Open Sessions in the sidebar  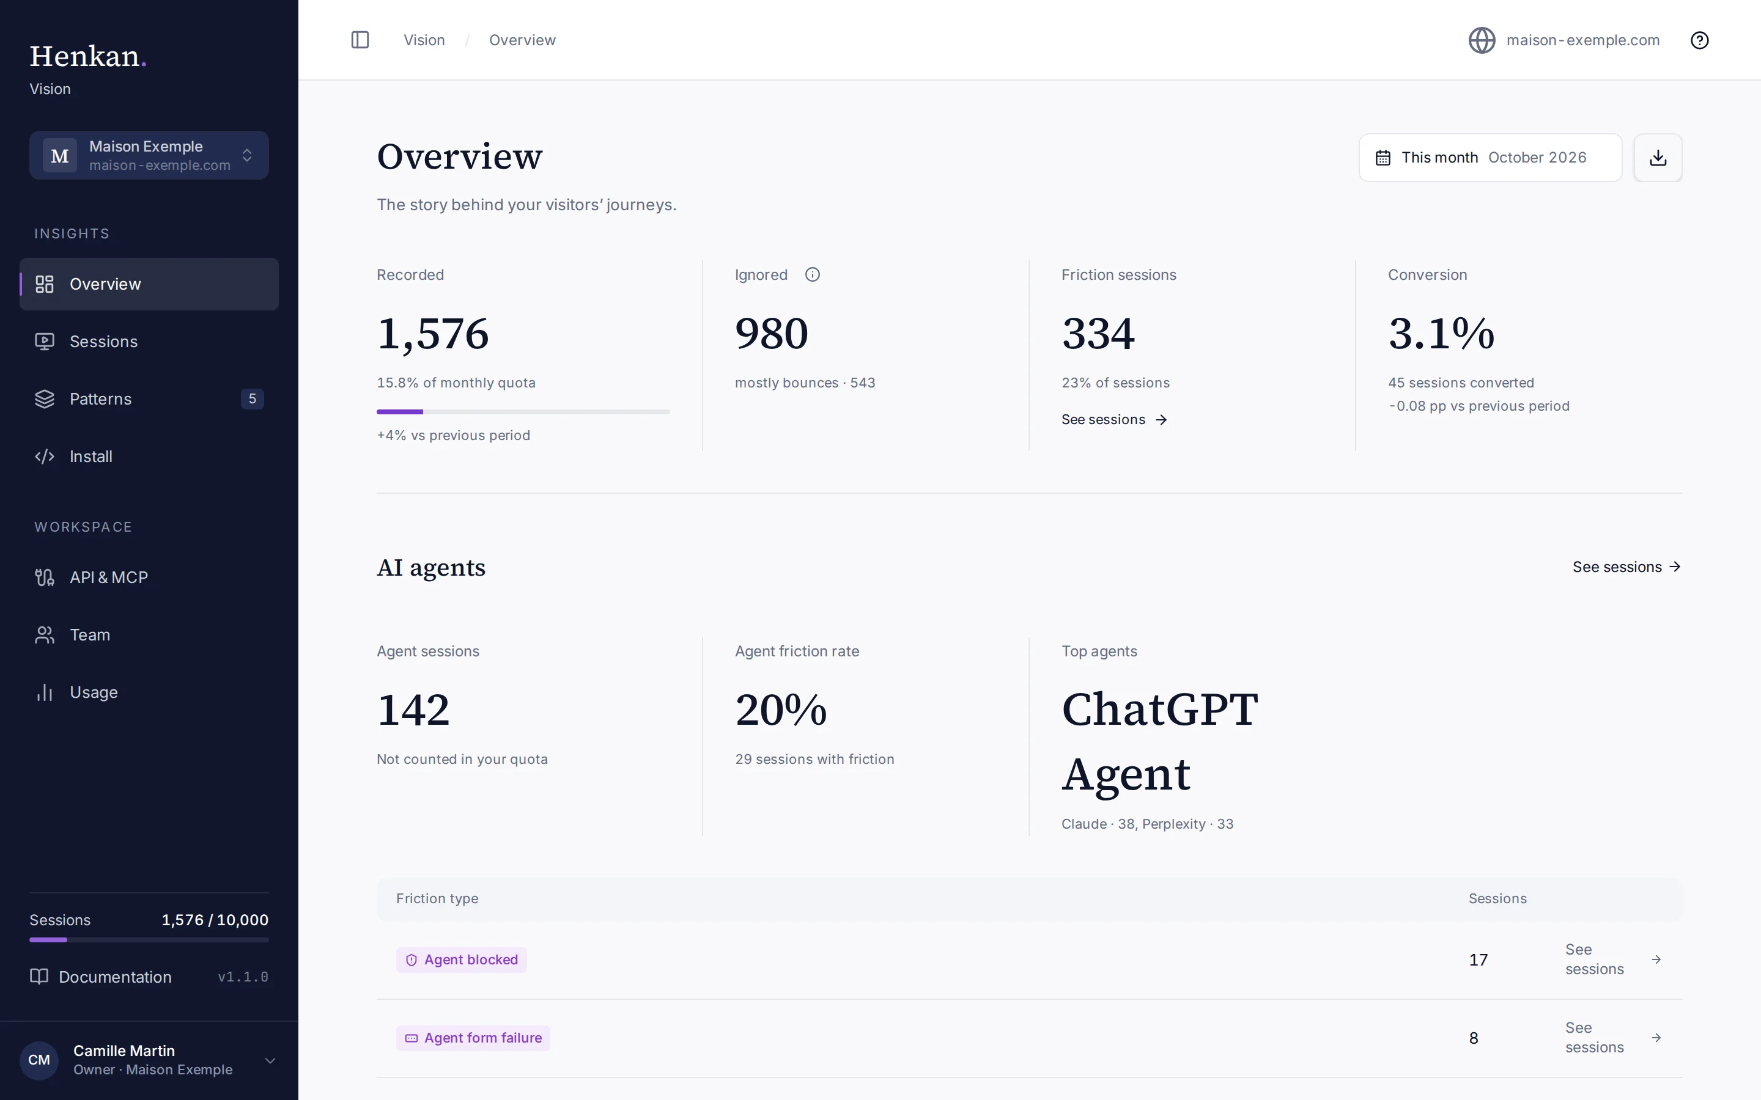tap(149, 341)
